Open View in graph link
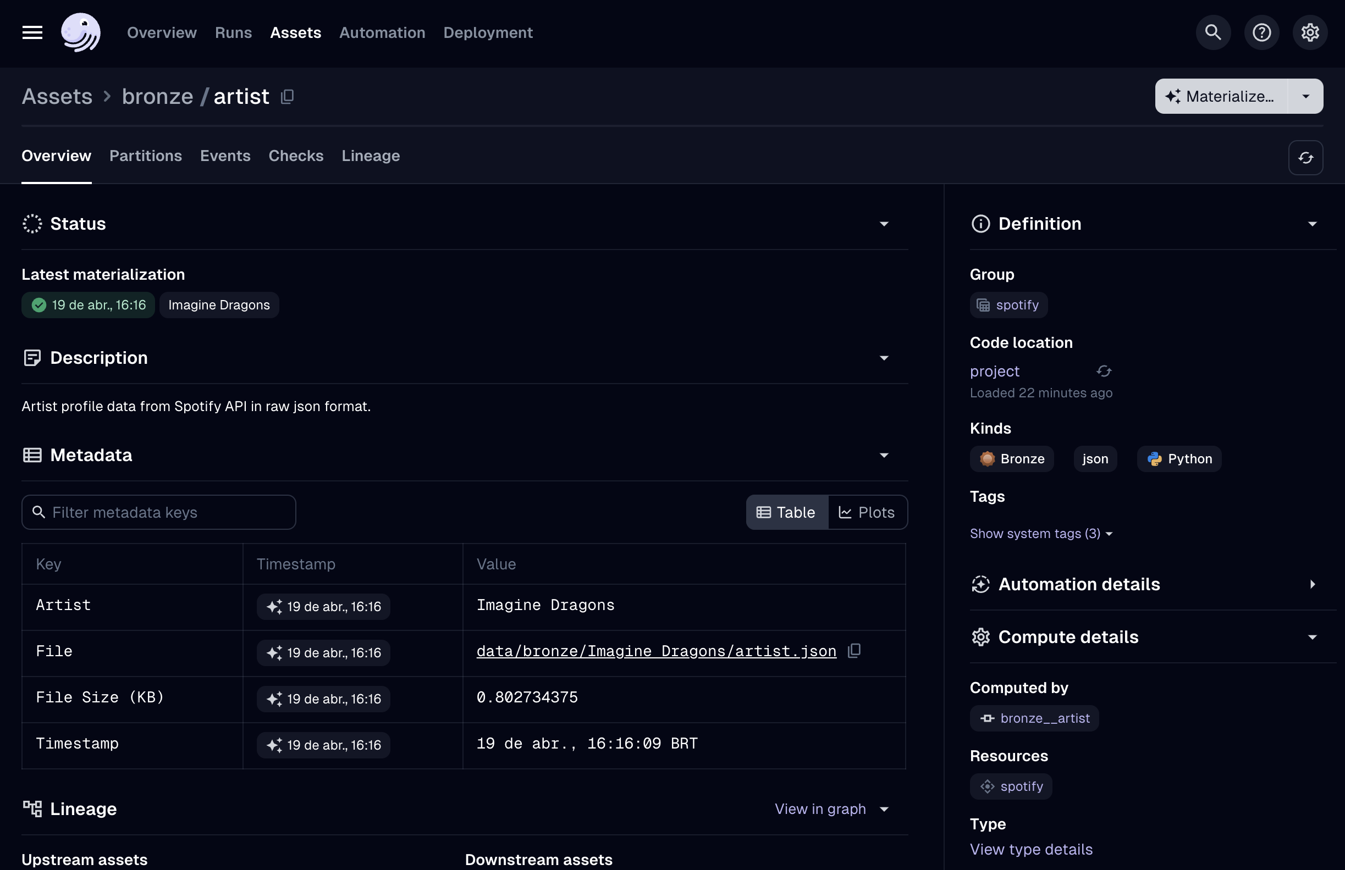Image resolution: width=1345 pixels, height=870 pixels. pyautogui.click(x=820, y=809)
